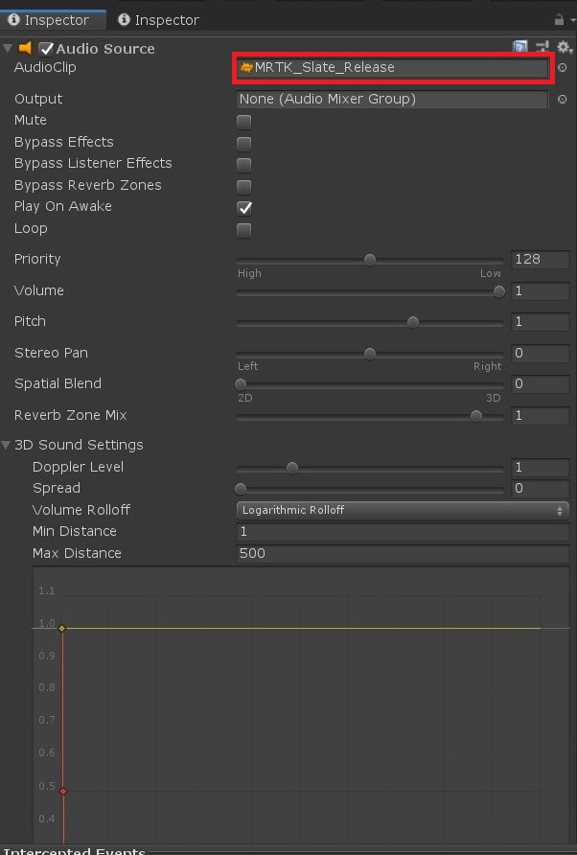Select the red rolloff keyframe near 0.5
Image resolution: width=577 pixels, height=855 pixels.
tap(63, 791)
